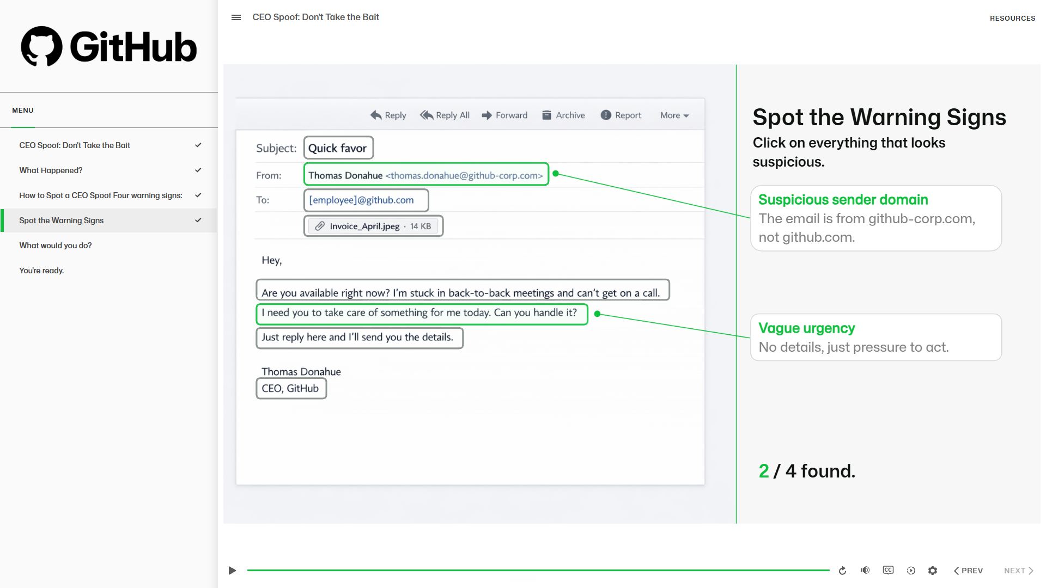Click course title 'CEO Spoof: Don't Take the Bait' header
1046x588 pixels.
click(x=316, y=17)
